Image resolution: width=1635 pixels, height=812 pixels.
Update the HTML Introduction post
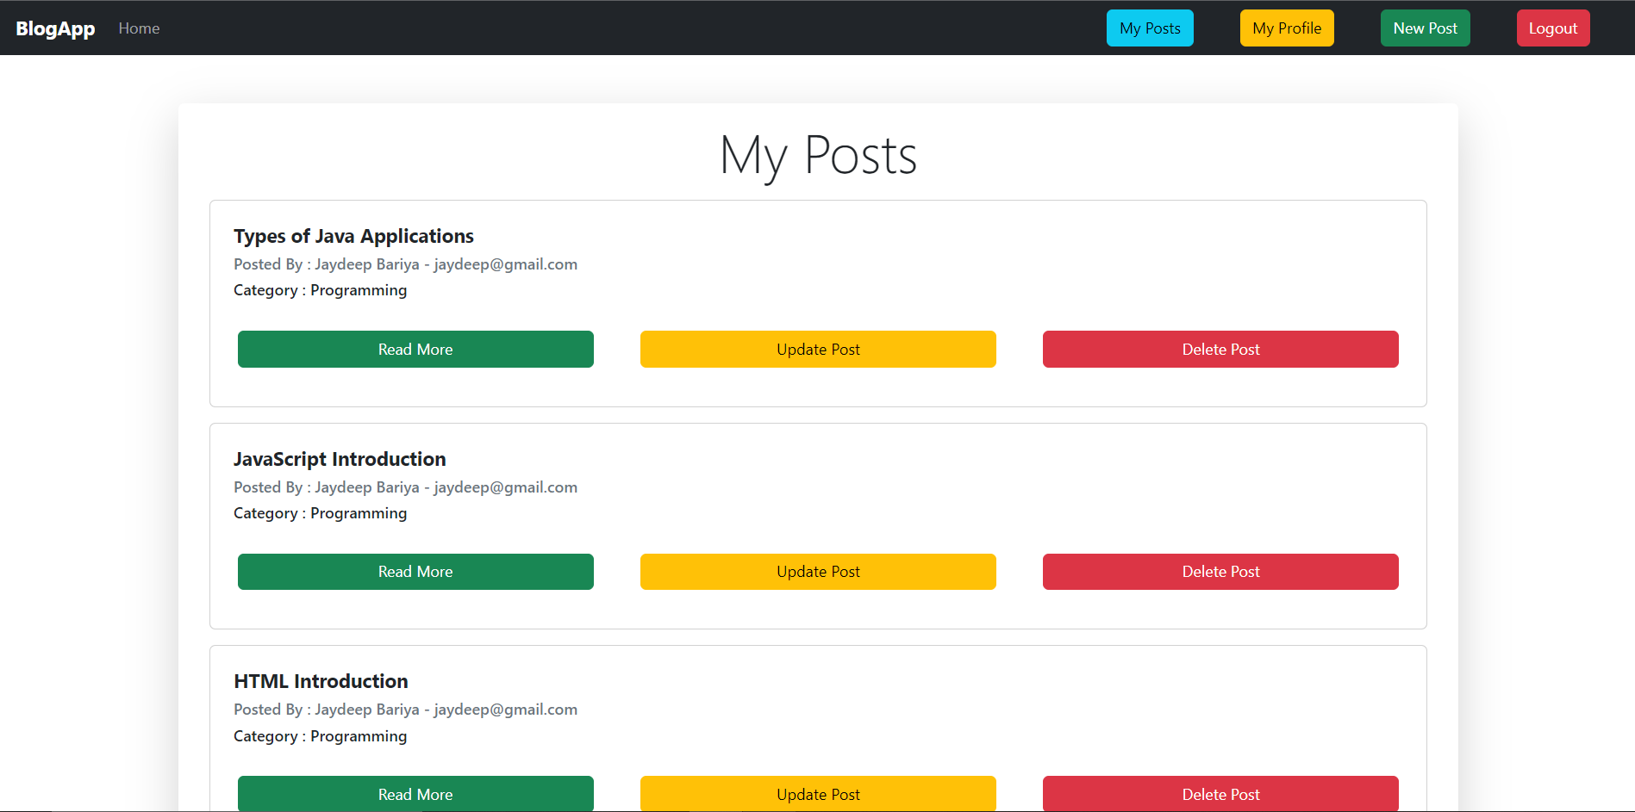tap(817, 794)
